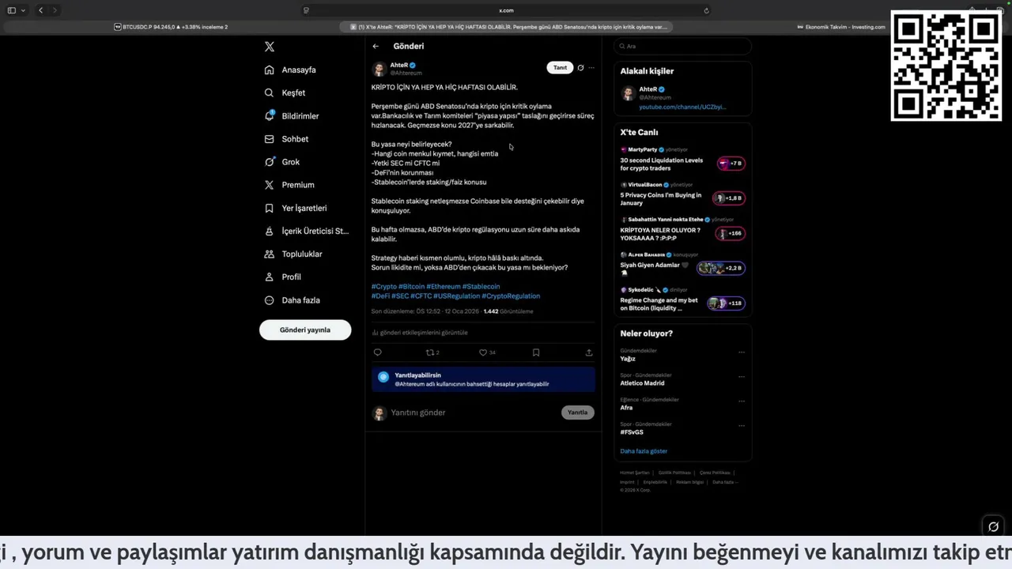This screenshot has height=569, width=1012.
Task: Open Premium section
Action: pyautogui.click(x=289, y=185)
